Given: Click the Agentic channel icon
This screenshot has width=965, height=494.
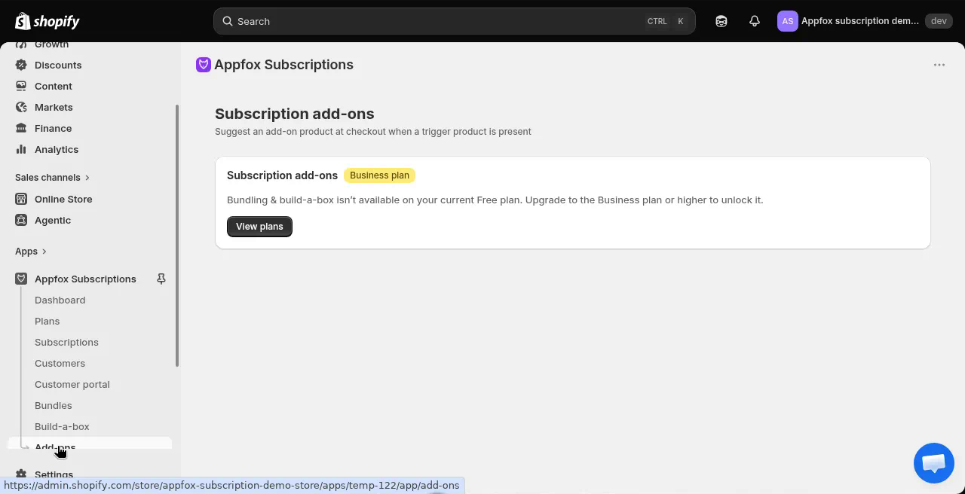Looking at the screenshot, I should [21, 220].
